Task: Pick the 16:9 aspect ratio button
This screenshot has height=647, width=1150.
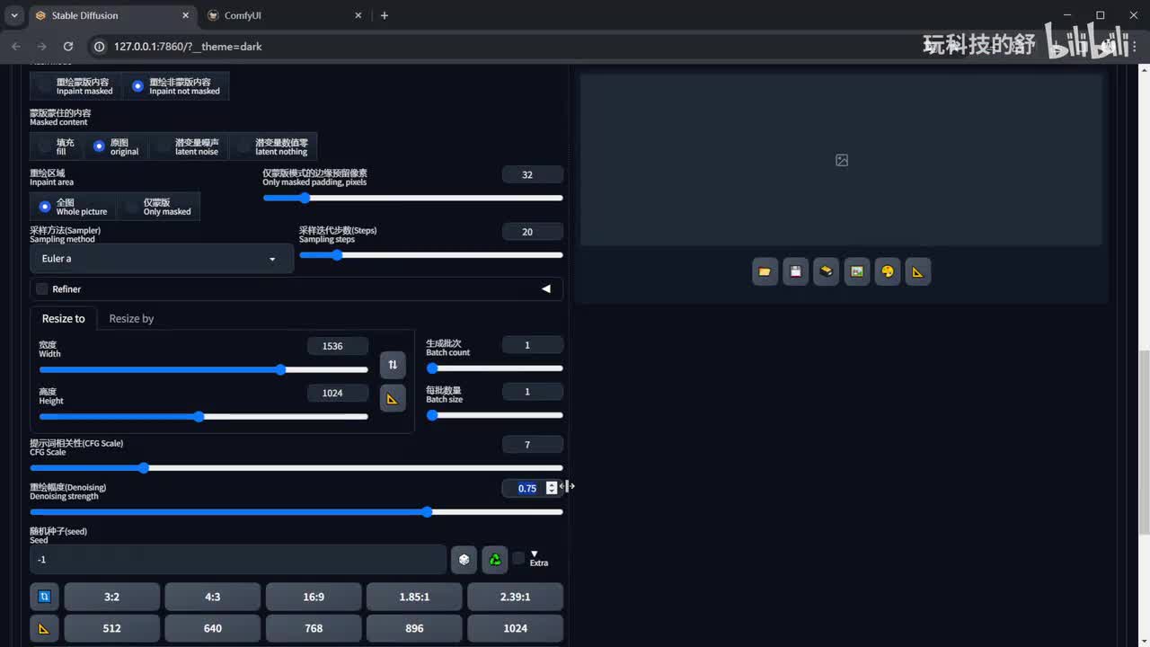Action: coord(314,597)
